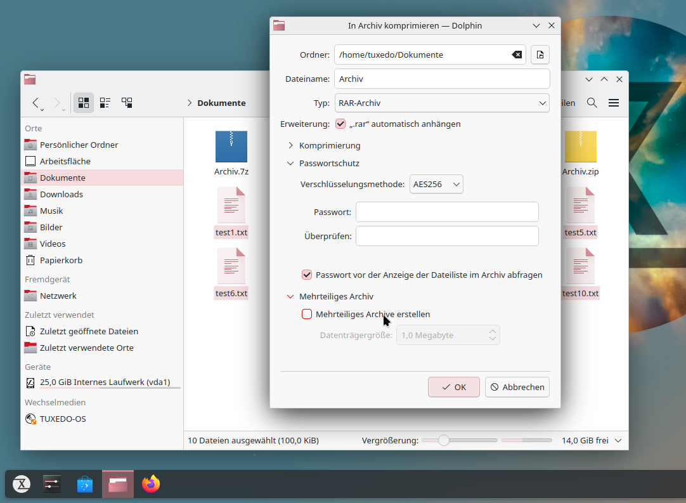Open back button history dropdown arrow
The height and width of the screenshot is (503, 686).
pos(42,110)
